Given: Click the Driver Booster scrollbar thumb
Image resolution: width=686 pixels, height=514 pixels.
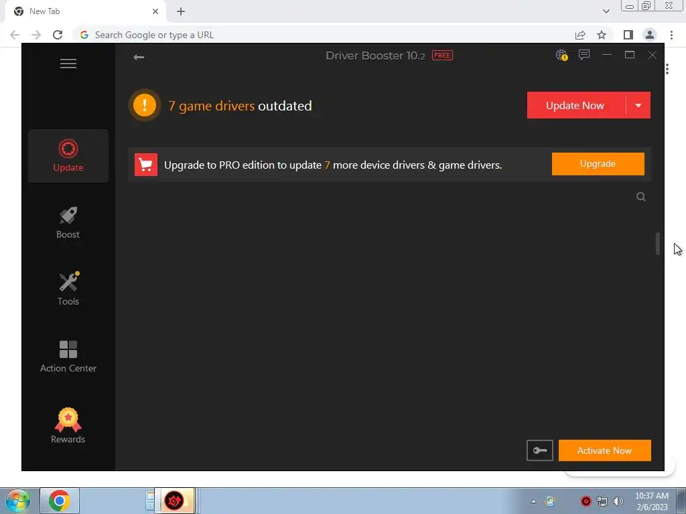Looking at the screenshot, I should (658, 244).
